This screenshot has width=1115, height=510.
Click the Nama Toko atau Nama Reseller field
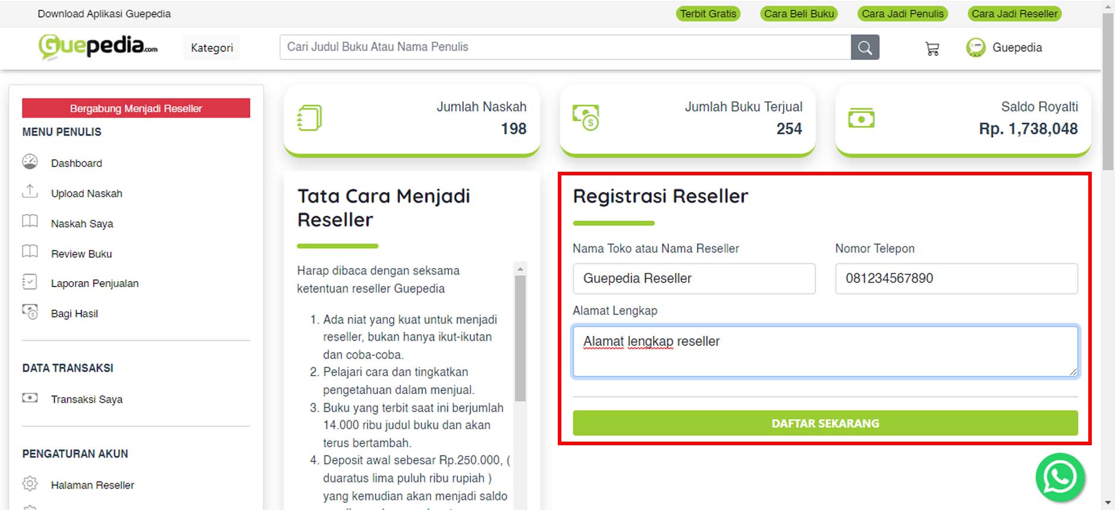click(694, 278)
